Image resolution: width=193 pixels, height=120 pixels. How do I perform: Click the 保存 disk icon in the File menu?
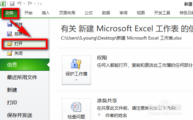10,24
